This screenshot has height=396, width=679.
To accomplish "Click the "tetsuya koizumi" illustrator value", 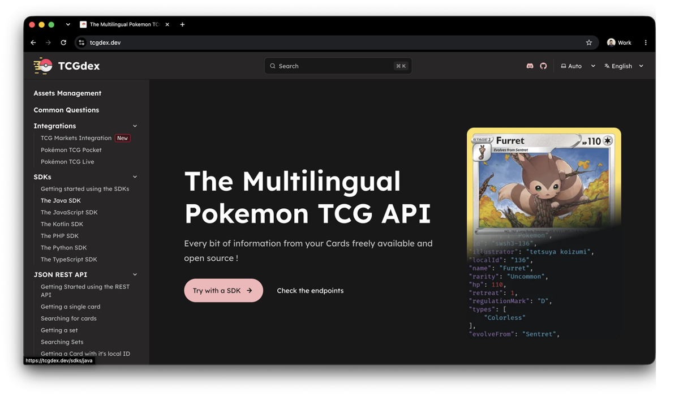I will tap(558, 252).
